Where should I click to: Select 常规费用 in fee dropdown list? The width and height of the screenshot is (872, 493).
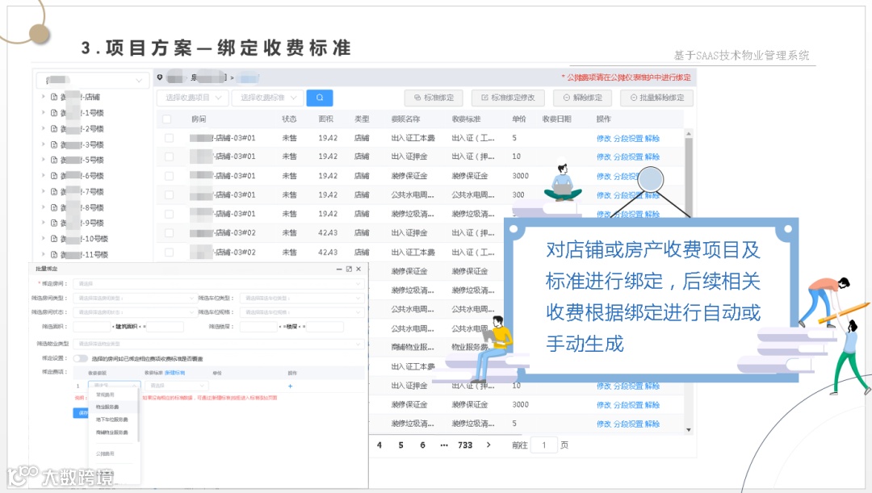105,395
